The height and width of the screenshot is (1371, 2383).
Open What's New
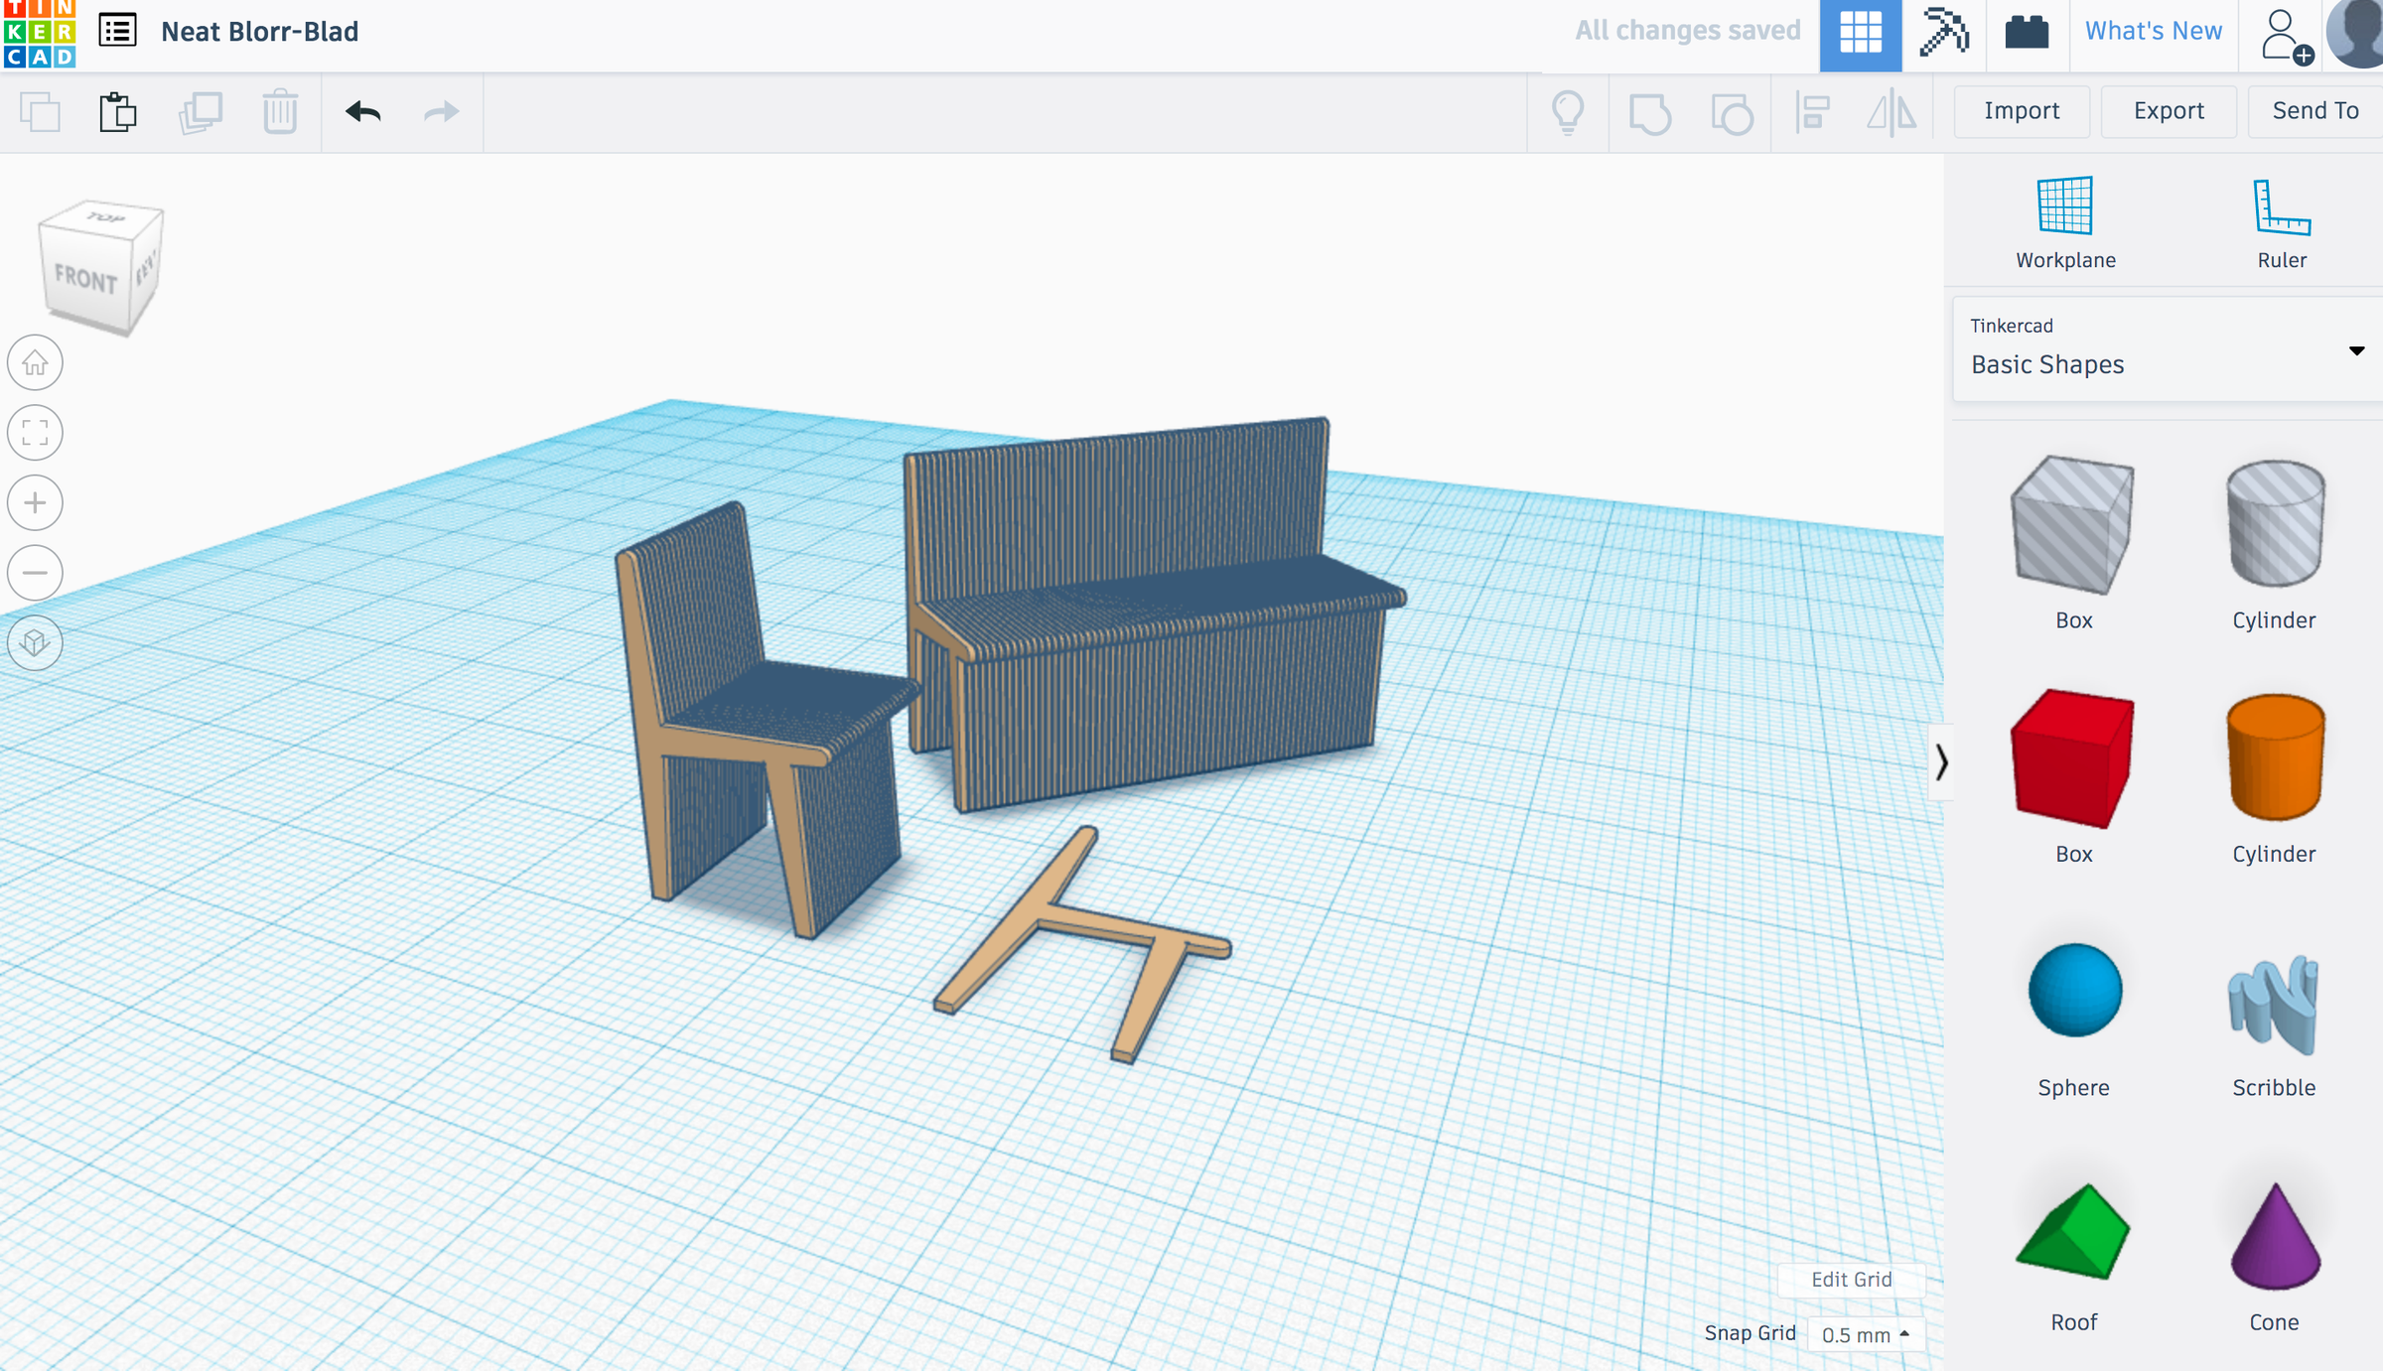coord(2153,31)
